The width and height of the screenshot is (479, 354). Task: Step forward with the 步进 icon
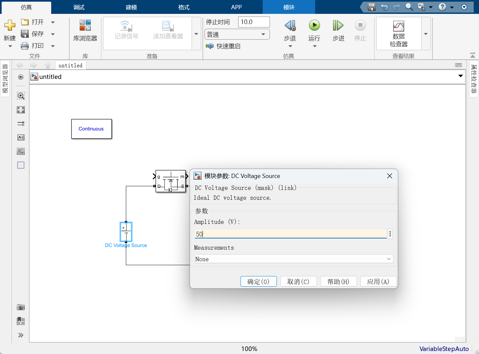click(338, 25)
